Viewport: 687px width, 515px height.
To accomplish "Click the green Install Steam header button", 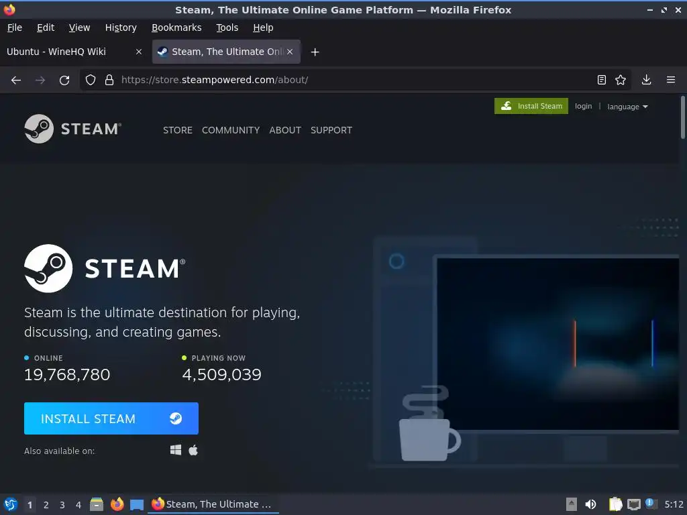I will 531,106.
